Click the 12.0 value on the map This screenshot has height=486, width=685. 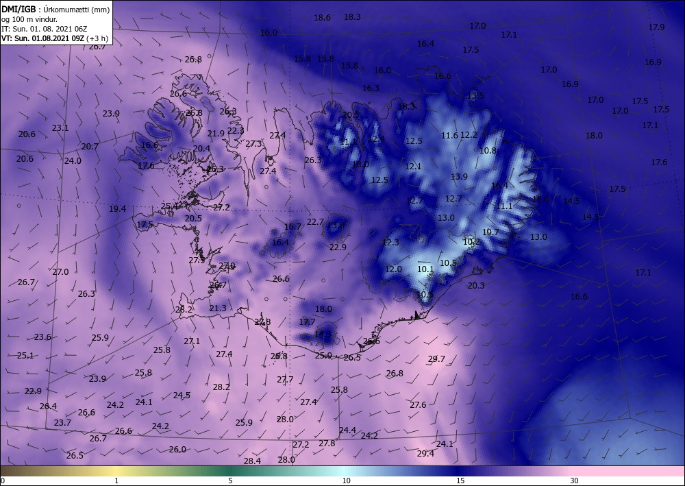[x=393, y=269]
